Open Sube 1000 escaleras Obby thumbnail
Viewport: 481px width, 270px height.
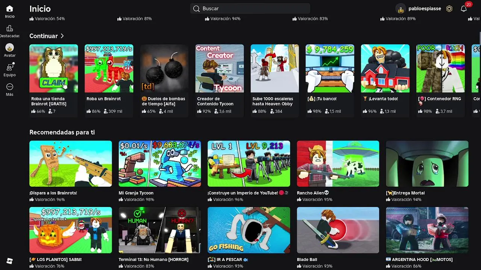click(x=275, y=68)
